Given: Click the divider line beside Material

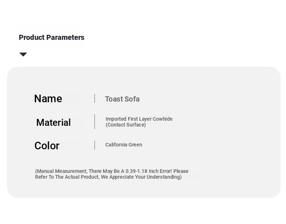Looking at the screenshot, I should click(x=94, y=121).
